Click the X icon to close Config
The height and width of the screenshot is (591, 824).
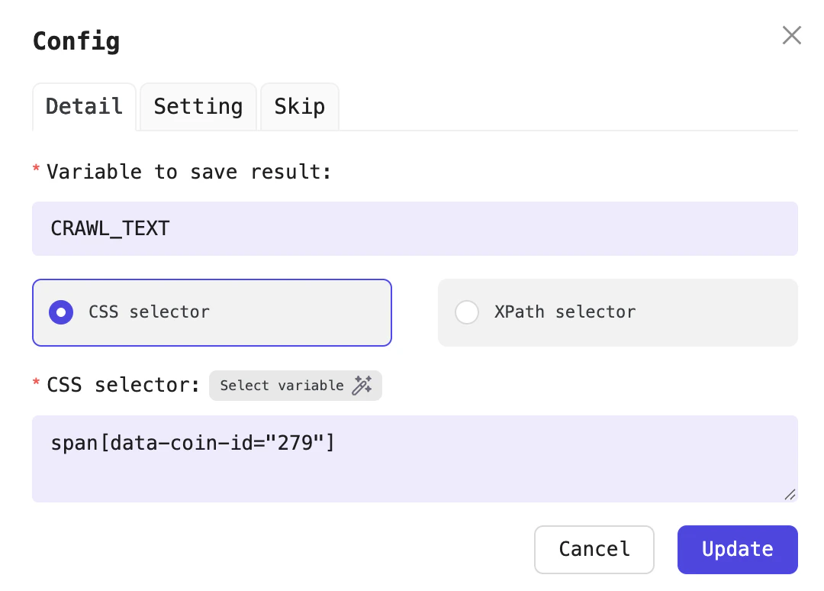pyautogui.click(x=791, y=35)
